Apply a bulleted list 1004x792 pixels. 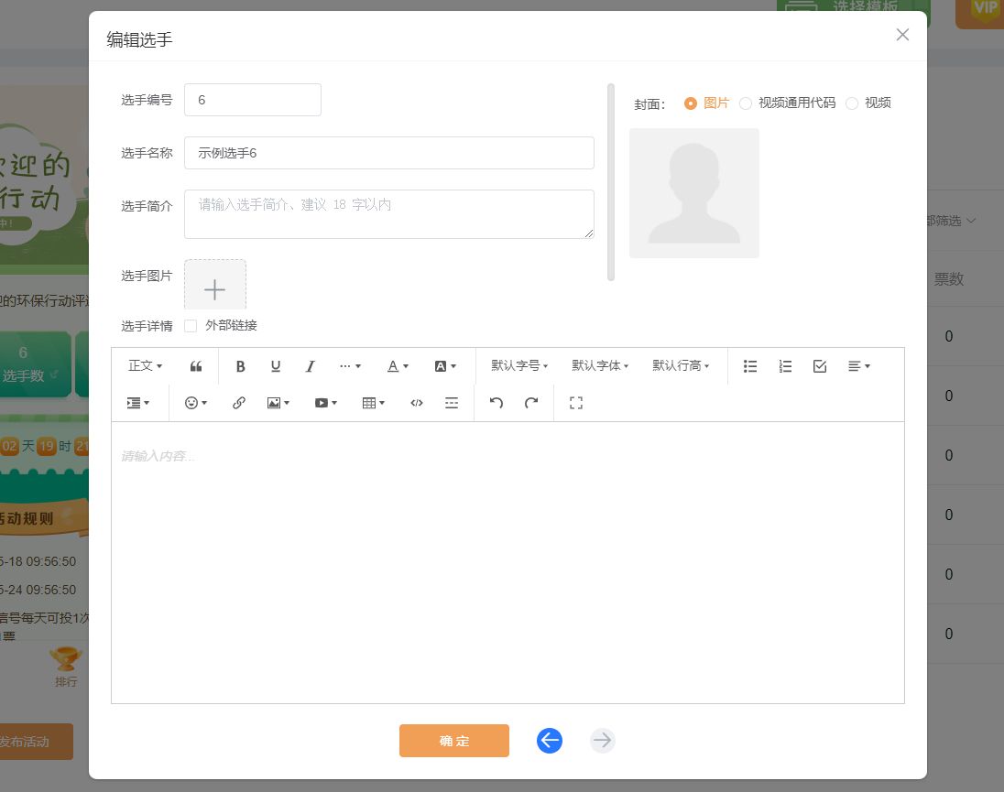[x=750, y=366]
